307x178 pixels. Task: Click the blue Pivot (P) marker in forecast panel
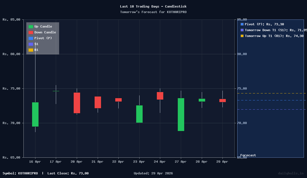pos(242,24)
